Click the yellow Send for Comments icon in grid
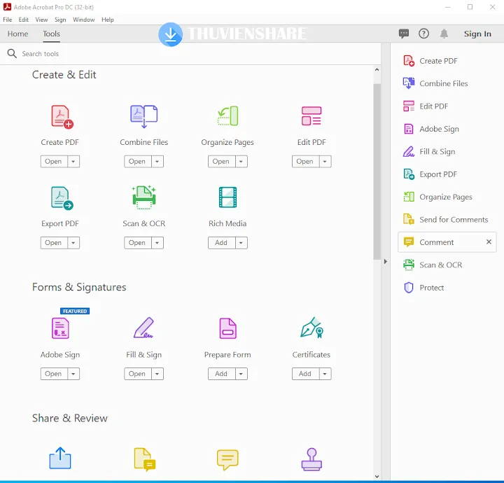This screenshot has height=483, width=504. point(145,459)
